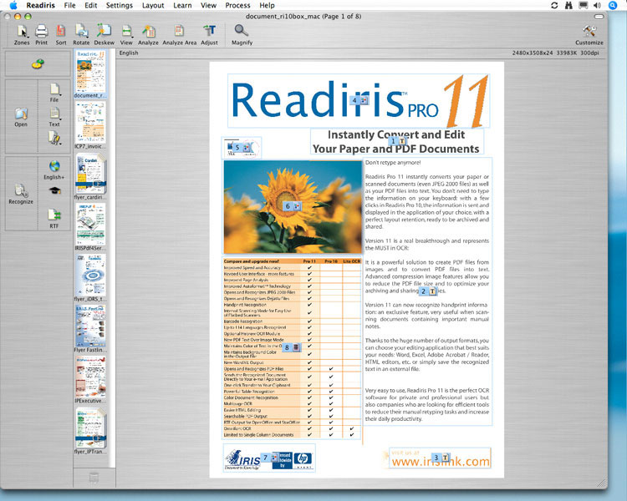
Task: Expand the Rotate options dropdown
Action: (81, 31)
